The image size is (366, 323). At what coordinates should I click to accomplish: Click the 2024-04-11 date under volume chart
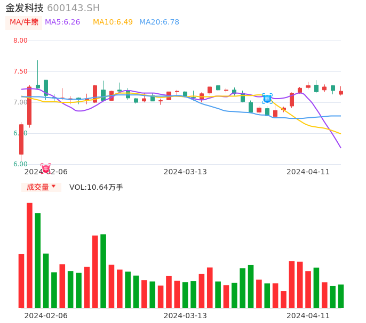[308, 316]
